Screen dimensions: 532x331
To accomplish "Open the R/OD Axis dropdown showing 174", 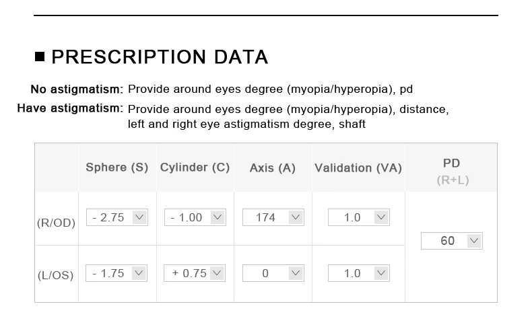I will pos(273,217).
